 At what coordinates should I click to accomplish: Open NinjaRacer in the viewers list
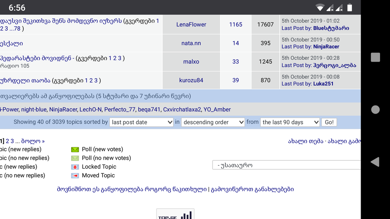[x=63, y=109]
